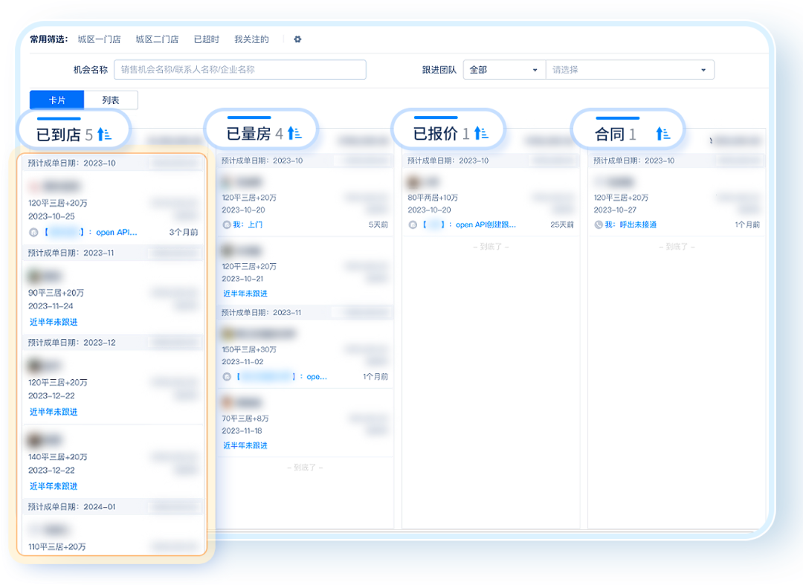Click the 已到店 column title
The image size is (803, 585).
59,135
